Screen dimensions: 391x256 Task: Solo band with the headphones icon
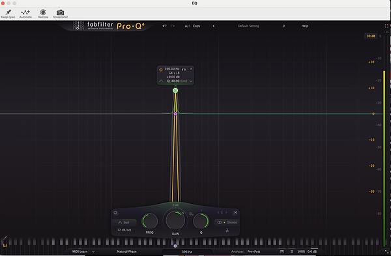tap(184, 69)
